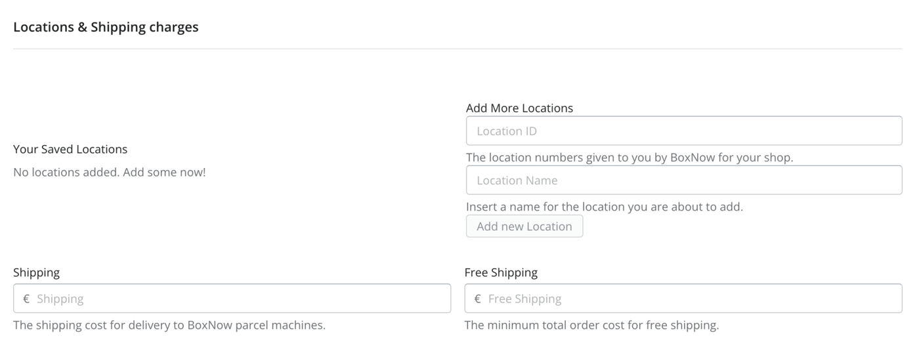Click the word BoxNow in the location numbers hint

[691, 157]
